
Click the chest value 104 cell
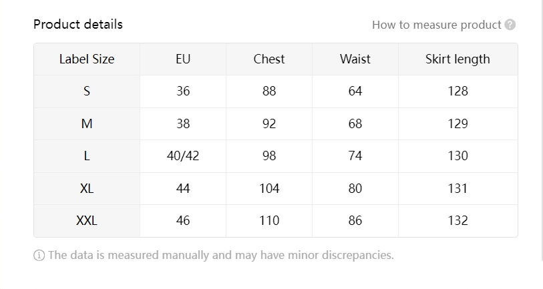tap(269, 188)
